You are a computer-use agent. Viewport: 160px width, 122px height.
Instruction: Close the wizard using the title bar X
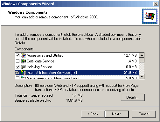(156, 4)
